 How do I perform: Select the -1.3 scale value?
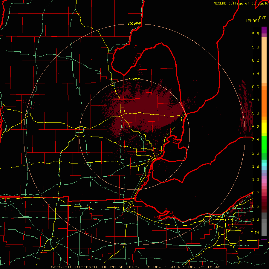point(254,219)
